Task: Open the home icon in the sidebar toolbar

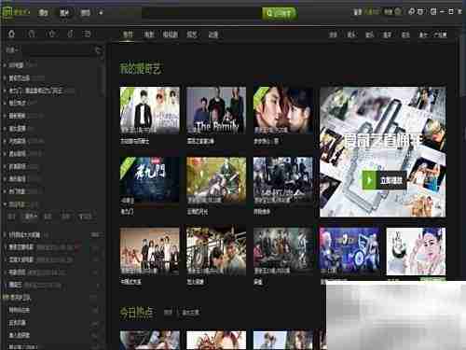Action: [x=11, y=34]
